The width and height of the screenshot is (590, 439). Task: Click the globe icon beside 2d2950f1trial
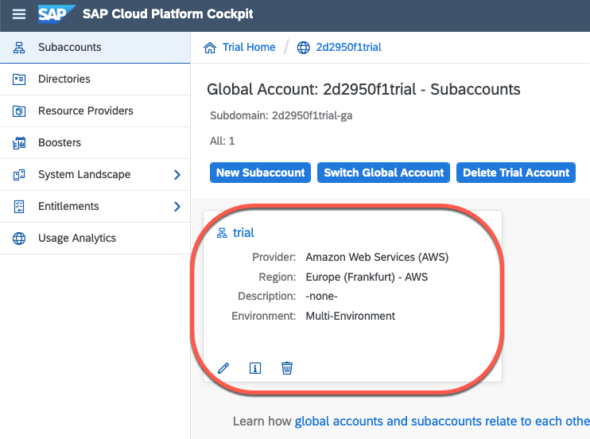pos(303,48)
